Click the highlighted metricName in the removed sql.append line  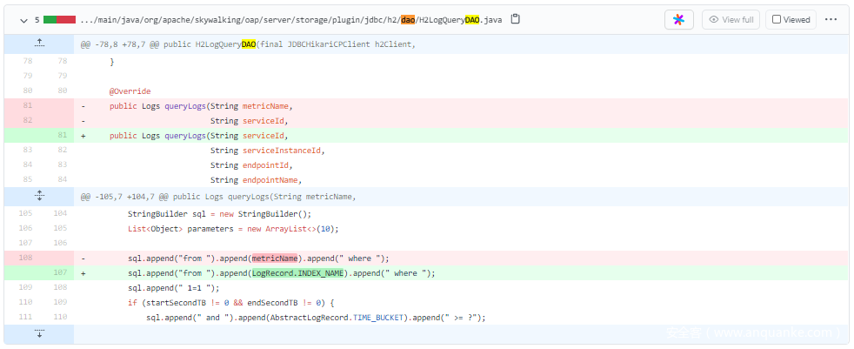click(275, 258)
